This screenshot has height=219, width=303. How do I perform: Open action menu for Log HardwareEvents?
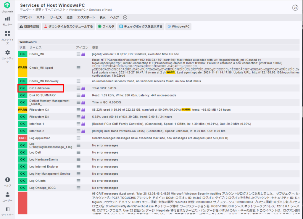point(78,160)
